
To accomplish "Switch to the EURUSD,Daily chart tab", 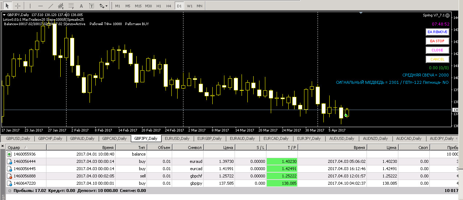I will (177, 138).
